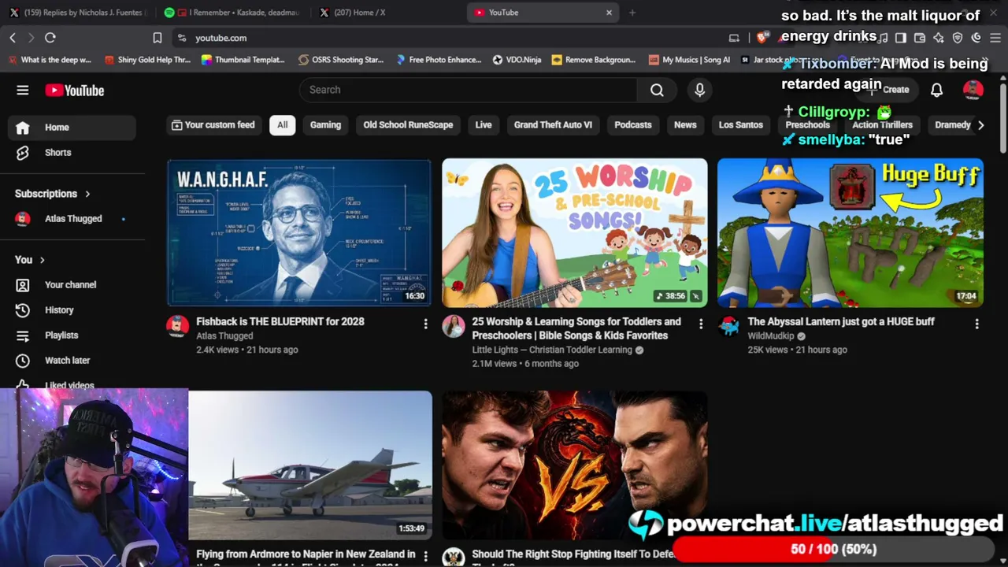Switch to the I Remember Kaskade tab
Screen dimensions: 1008x567
pyautogui.click(x=233, y=13)
